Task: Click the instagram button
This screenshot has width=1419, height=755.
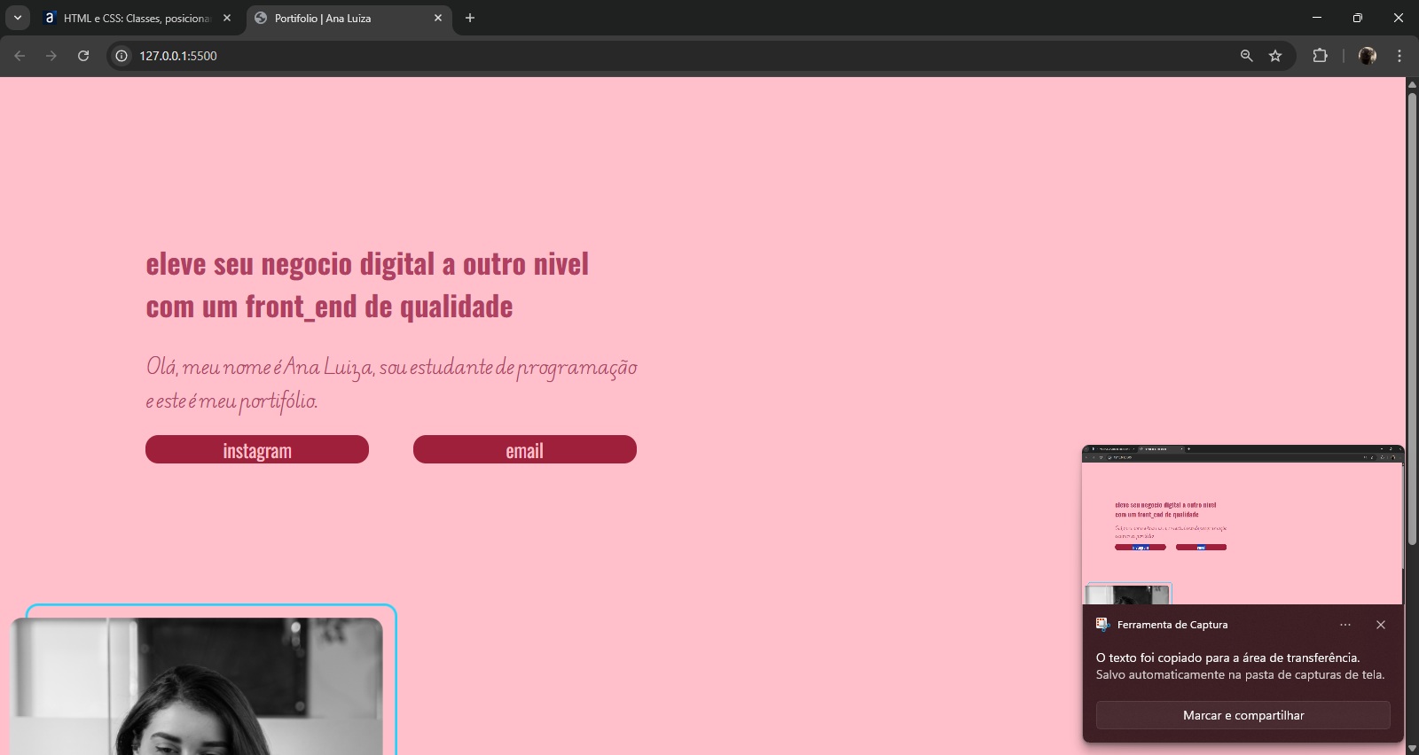Action: 257,449
